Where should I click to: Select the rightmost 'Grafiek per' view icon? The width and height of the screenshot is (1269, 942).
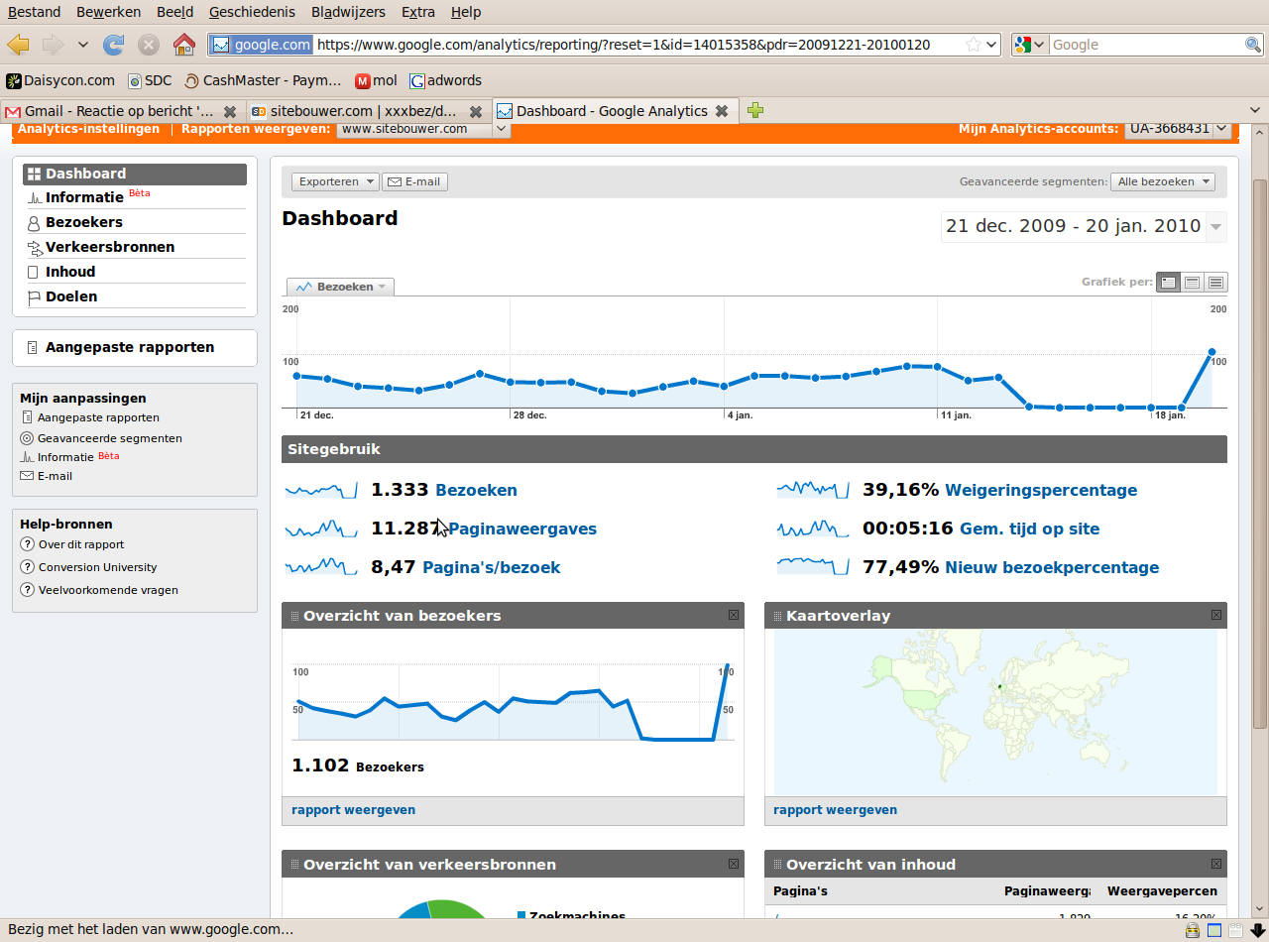pos(1216,283)
